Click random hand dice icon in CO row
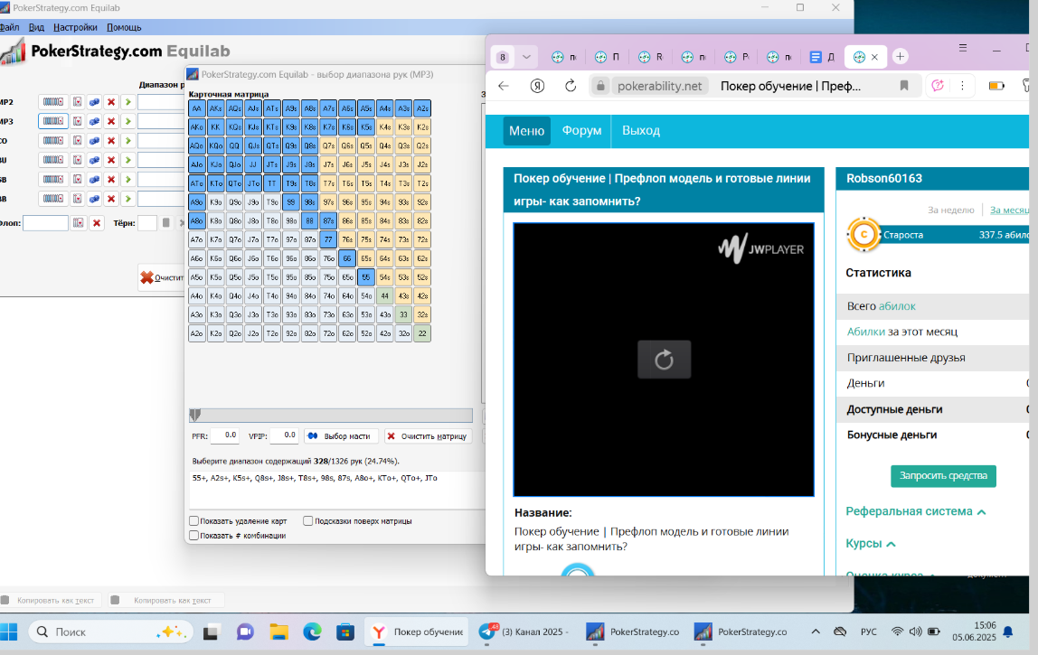 pyautogui.click(x=94, y=140)
